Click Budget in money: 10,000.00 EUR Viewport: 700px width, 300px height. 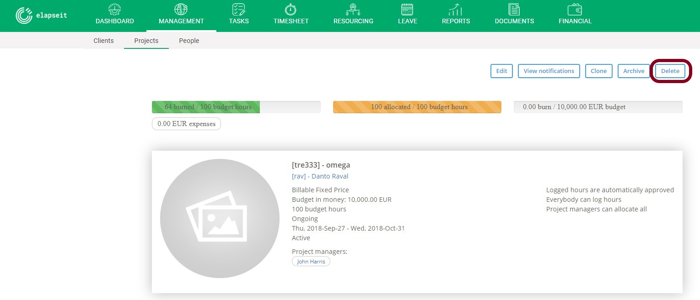342,200
